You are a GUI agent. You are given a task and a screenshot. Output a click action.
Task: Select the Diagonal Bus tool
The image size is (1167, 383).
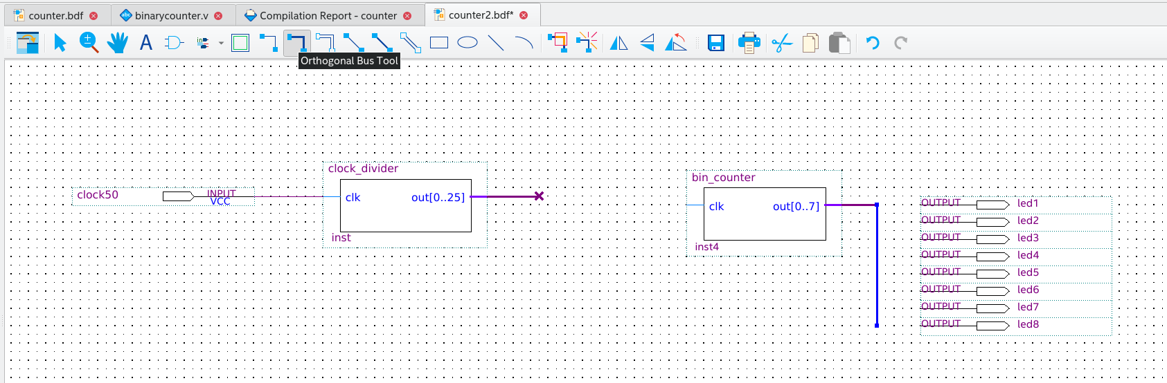click(382, 43)
